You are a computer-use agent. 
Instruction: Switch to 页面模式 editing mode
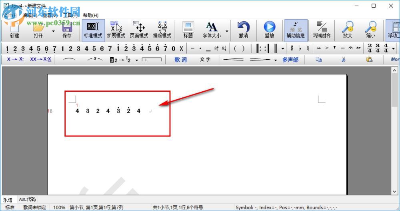[x=139, y=30]
